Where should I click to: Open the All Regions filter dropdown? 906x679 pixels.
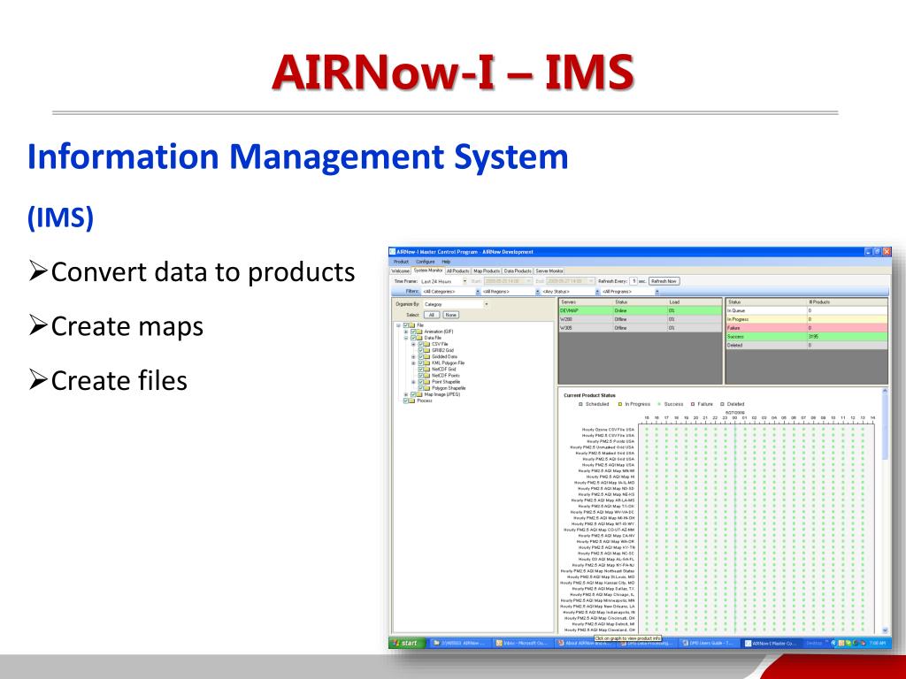click(x=511, y=292)
